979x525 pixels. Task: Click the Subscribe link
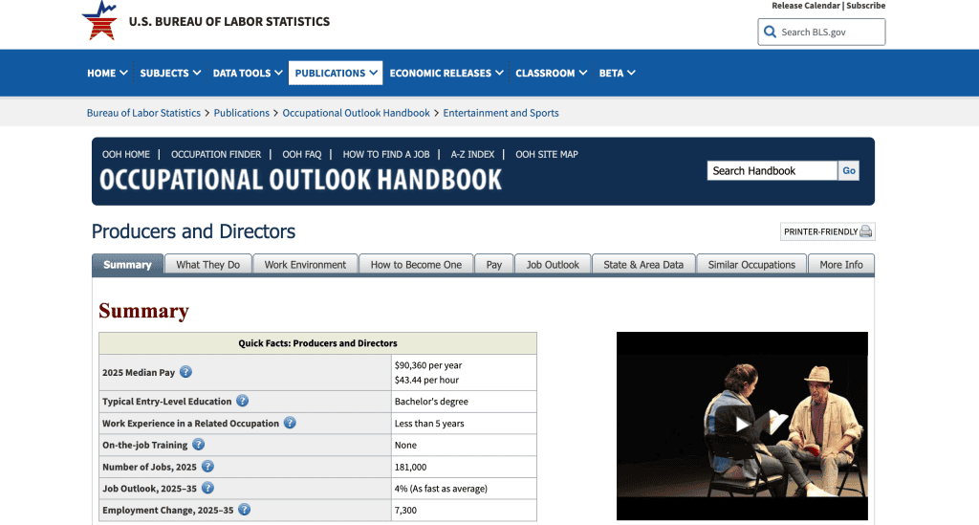coord(865,6)
